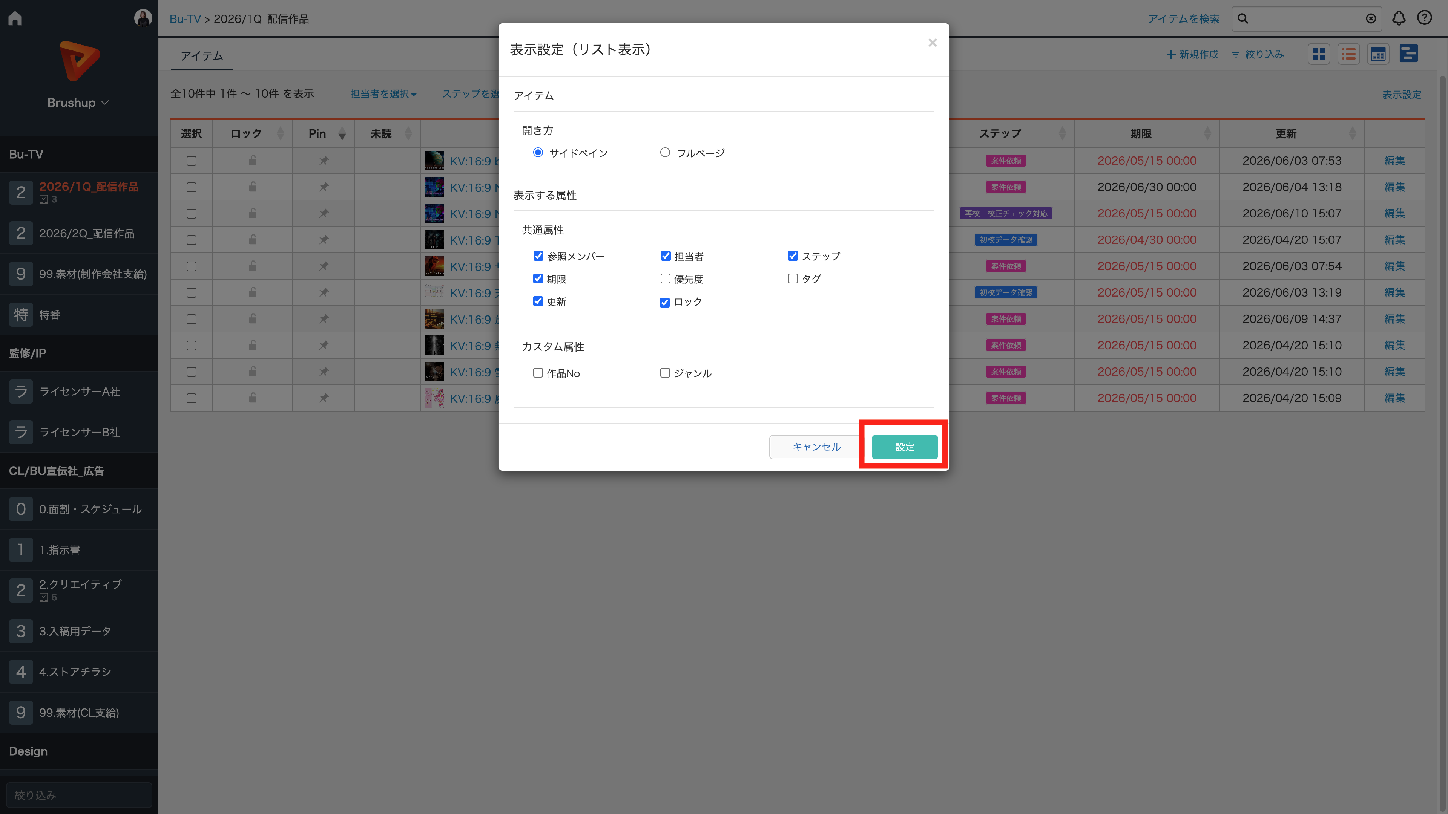Open 表示設定 link
The height and width of the screenshot is (814, 1448).
pos(1401,94)
